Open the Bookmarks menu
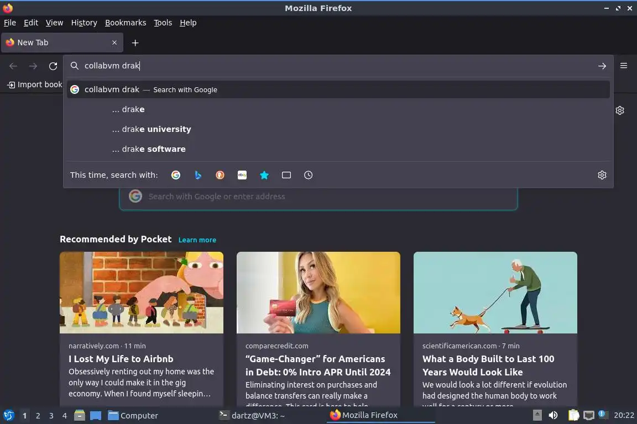This screenshot has height=424, width=637. pyautogui.click(x=126, y=23)
